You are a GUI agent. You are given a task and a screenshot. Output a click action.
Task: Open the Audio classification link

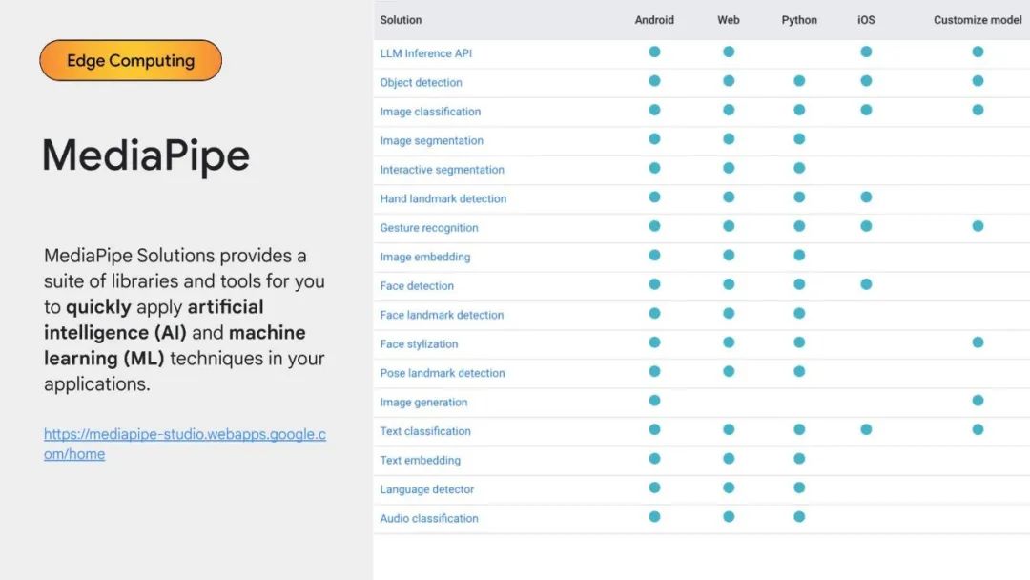429,519
